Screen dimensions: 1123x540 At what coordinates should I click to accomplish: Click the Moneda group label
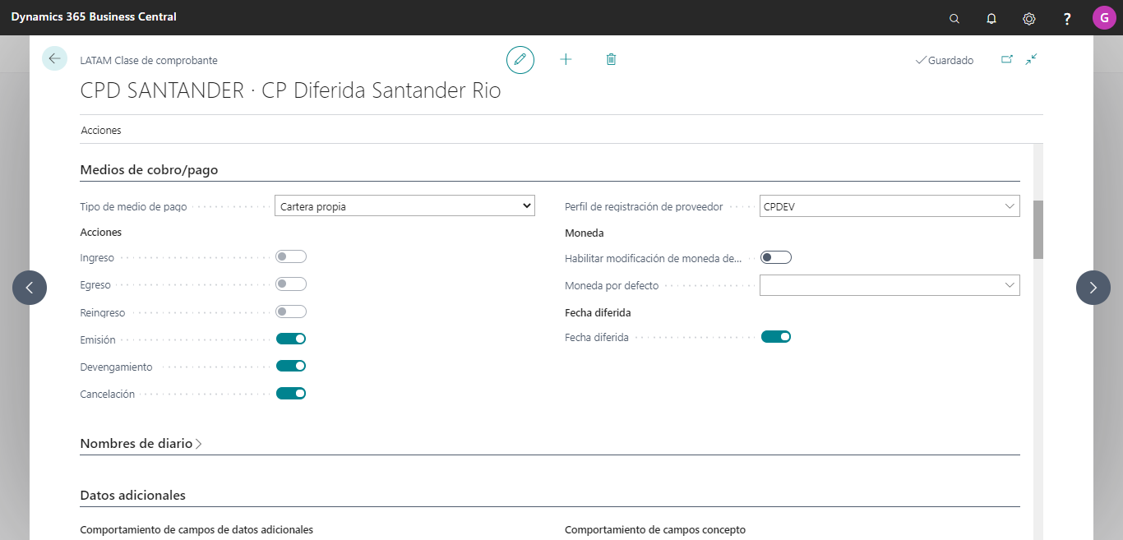pos(585,233)
